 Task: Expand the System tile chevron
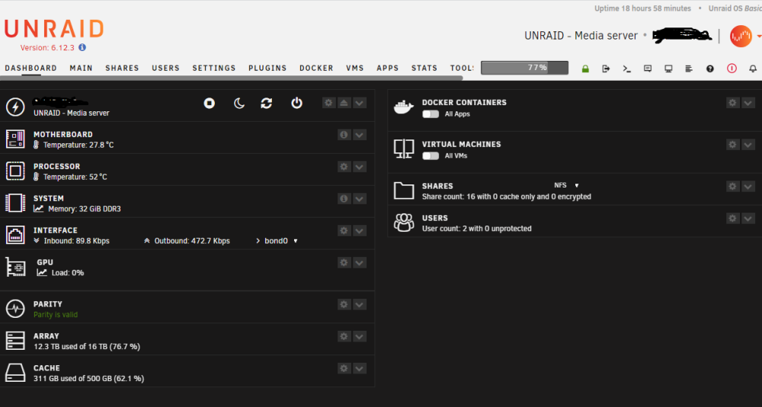coord(360,198)
